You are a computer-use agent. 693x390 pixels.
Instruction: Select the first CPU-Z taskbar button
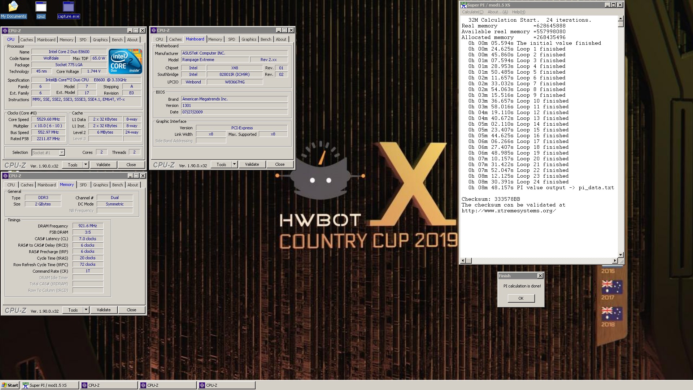point(109,385)
